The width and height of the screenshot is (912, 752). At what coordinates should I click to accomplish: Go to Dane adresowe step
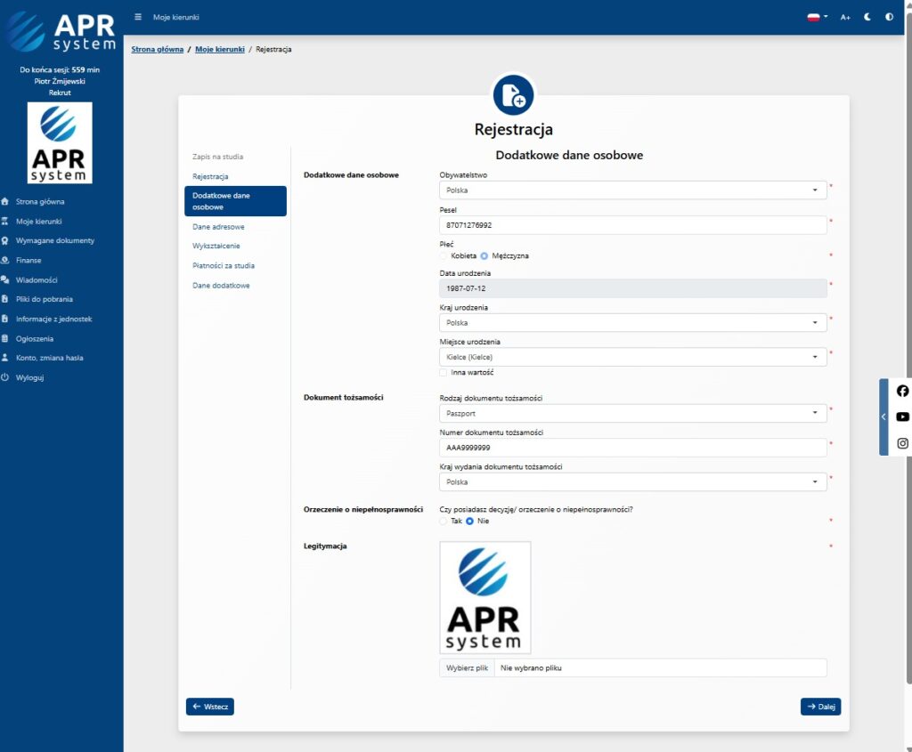click(218, 227)
